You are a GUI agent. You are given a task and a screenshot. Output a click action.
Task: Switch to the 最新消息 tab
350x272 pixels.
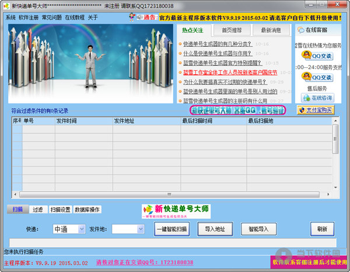pyautogui.click(x=271, y=30)
